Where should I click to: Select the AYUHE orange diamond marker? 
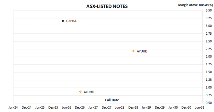click(133, 51)
